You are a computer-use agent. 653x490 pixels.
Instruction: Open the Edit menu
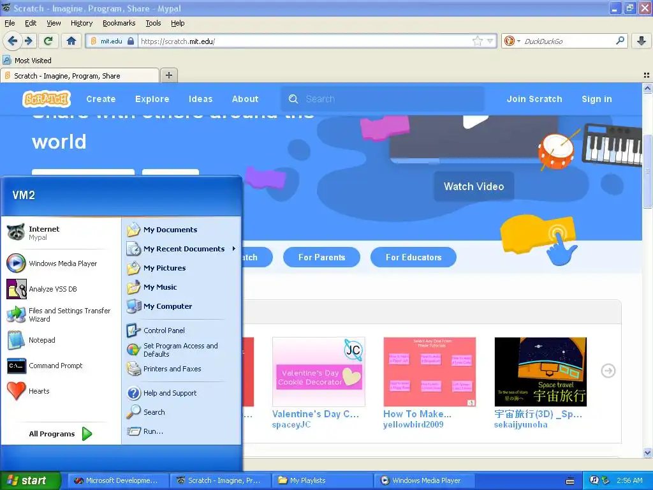pos(31,23)
